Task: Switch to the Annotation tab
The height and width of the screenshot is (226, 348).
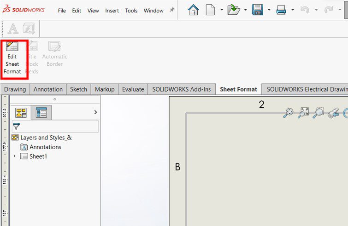Action: pos(48,89)
